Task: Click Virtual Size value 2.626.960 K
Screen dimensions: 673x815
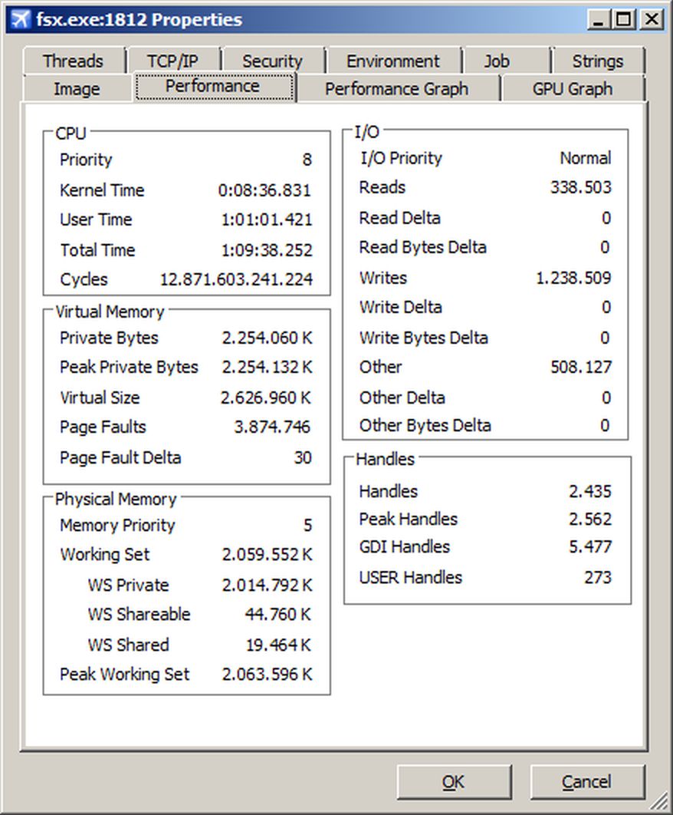Action: (265, 398)
